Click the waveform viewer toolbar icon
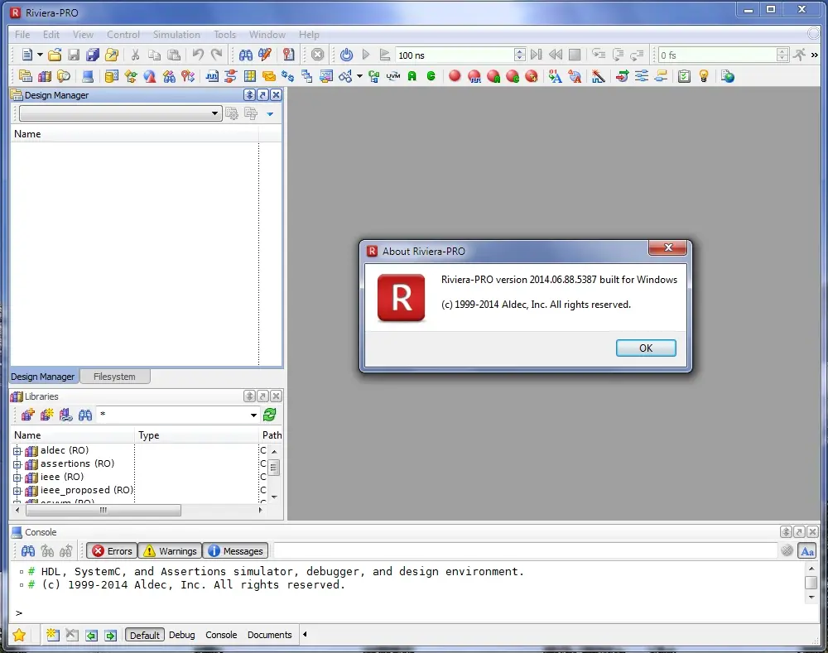Viewport: 828px width, 653px height. (212, 76)
